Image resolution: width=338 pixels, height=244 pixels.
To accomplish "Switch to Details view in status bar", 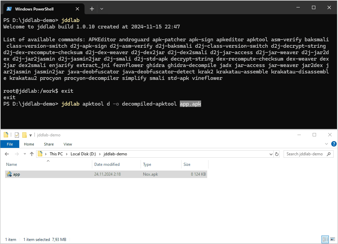I will 325,239.
